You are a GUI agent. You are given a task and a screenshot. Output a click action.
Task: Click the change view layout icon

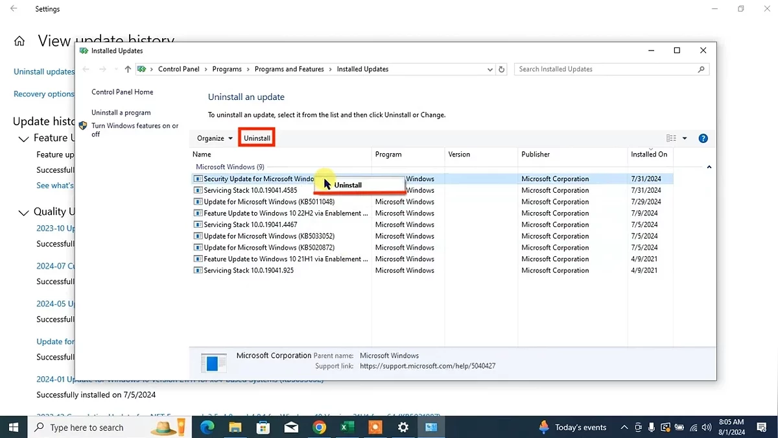click(x=671, y=138)
